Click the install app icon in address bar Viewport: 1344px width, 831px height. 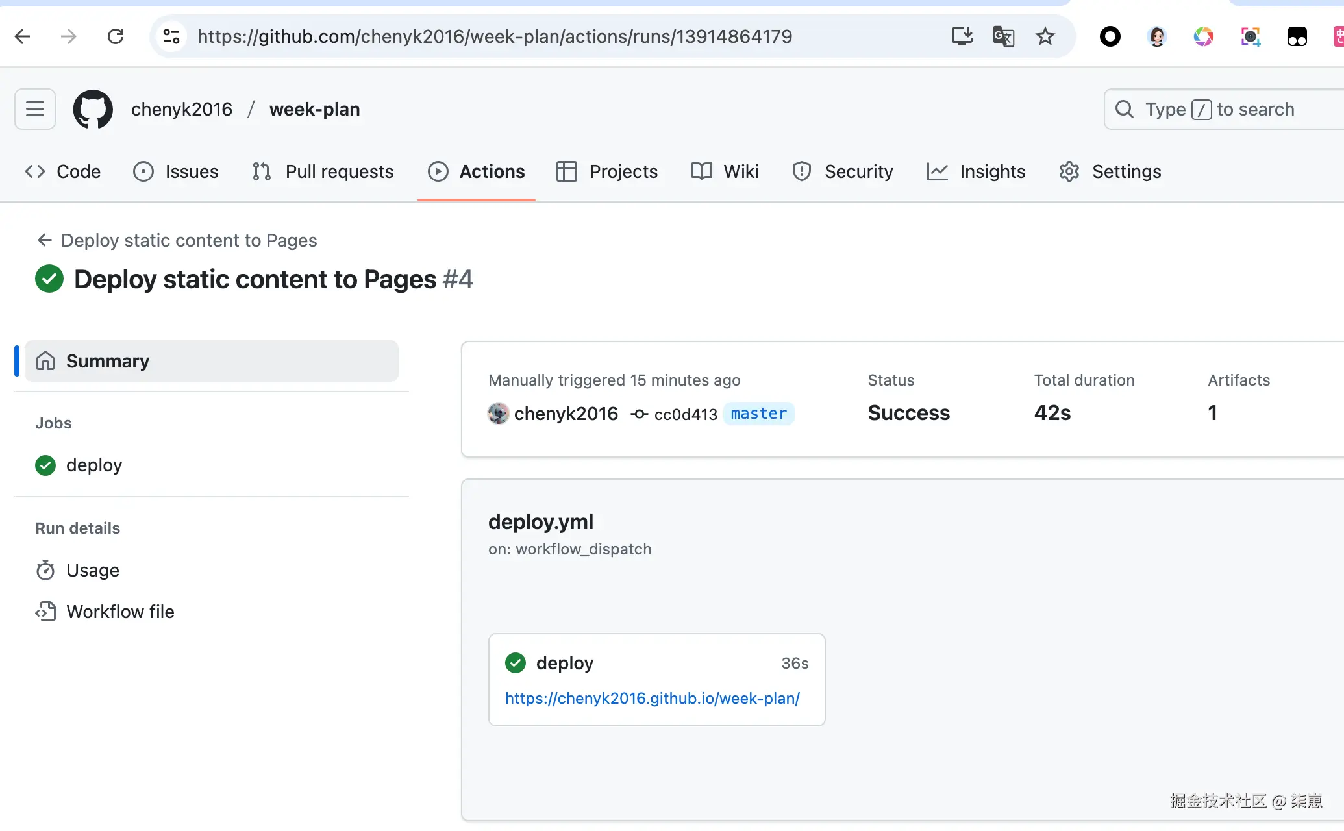[962, 36]
